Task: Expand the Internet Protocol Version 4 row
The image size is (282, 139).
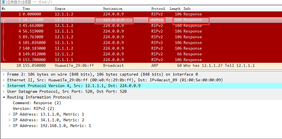Action: click(x=4, y=86)
